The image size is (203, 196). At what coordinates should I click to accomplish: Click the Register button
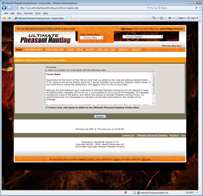click(x=100, y=117)
